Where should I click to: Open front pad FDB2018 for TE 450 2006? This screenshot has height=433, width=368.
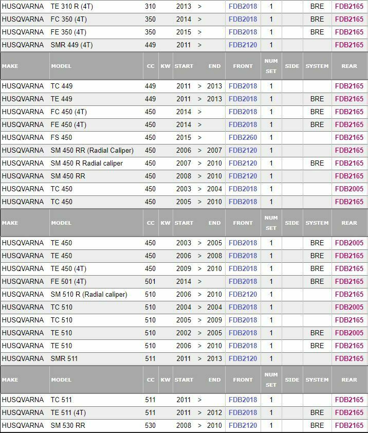pyautogui.click(x=243, y=256)
